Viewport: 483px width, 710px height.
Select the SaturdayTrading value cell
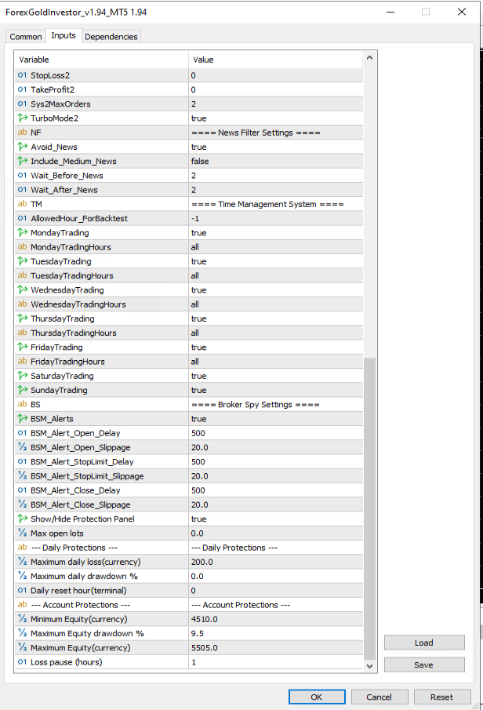point(276,376)
